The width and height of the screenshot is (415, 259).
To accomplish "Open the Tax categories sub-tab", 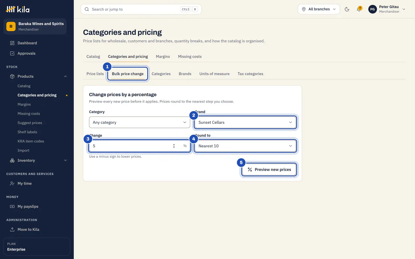I will click(x=250, y=74).
